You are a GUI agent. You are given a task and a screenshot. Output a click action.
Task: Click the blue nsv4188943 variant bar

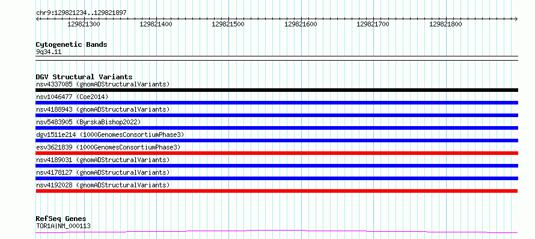pos(277,115)
